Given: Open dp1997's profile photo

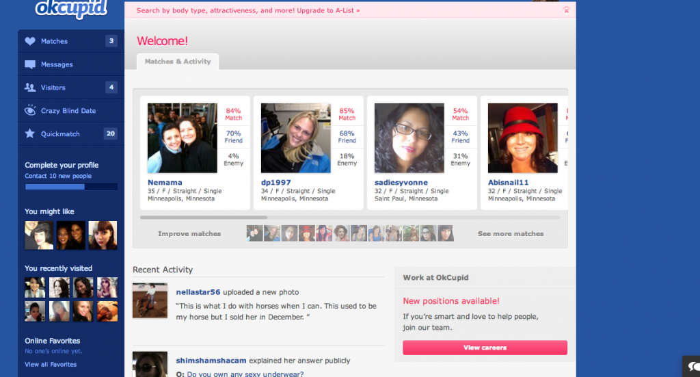Looking at the screenshot, I should point(295,138).
